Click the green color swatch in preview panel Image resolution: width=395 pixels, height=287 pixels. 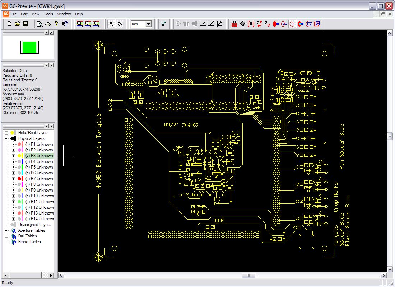pyautogui.click(x=29, y=47)
